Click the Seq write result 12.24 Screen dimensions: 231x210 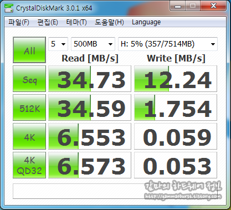[x=176, y=79]
